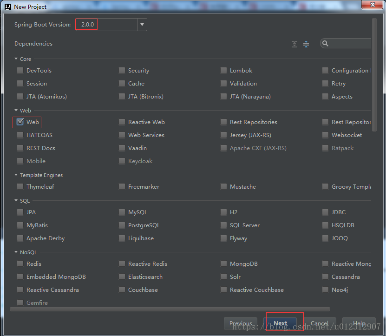
Task: Click the collapse all dependencies icon
Action: point(306,44)
